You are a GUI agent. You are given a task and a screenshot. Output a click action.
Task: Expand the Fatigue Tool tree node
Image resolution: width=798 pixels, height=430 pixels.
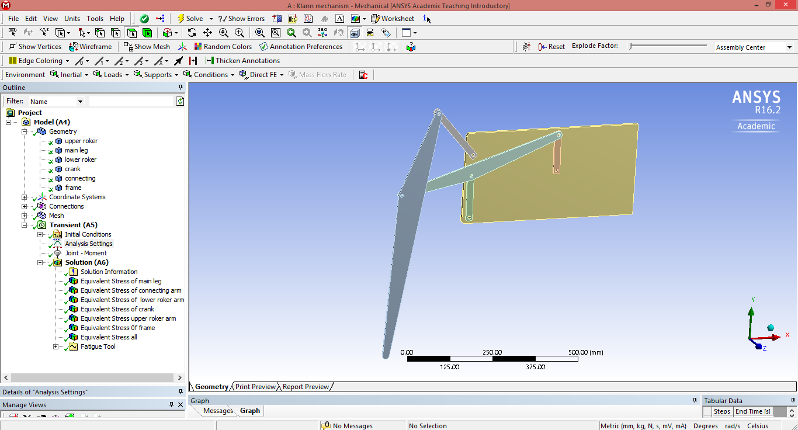click(56, 346)
